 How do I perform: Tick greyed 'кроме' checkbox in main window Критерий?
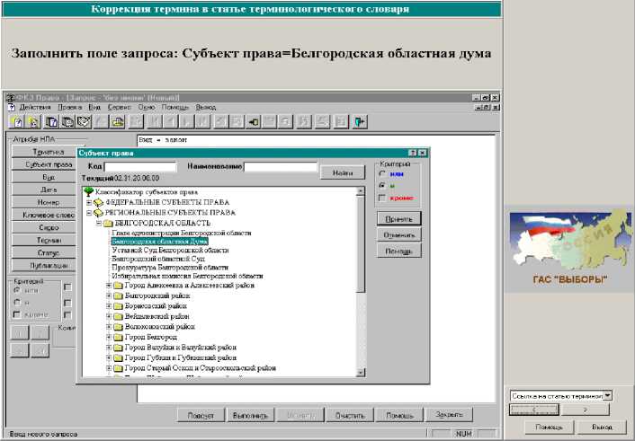point(17,314)
